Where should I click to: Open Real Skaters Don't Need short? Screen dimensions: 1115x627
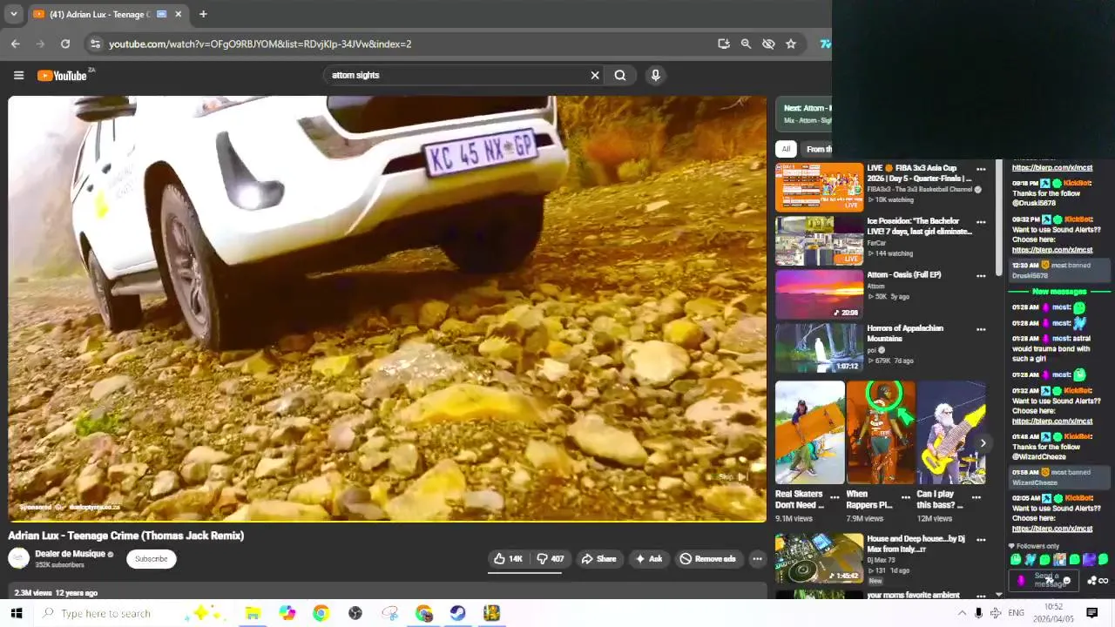(810, 432)
